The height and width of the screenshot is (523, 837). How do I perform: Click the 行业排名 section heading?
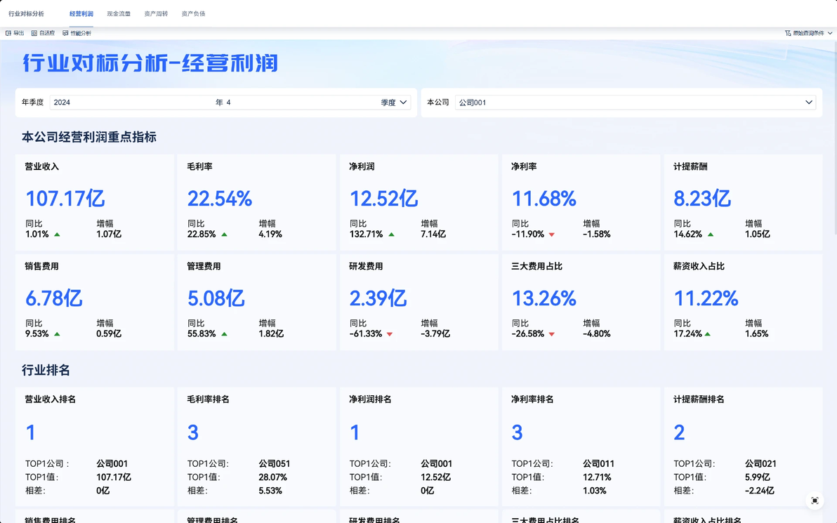pyautogui.click(x=46, y=371)
